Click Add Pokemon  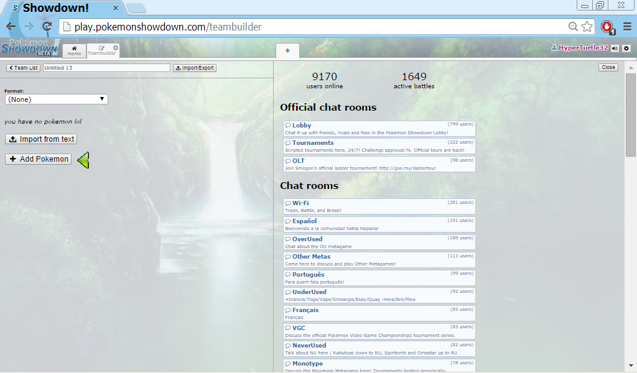click(x=38, y=159)
